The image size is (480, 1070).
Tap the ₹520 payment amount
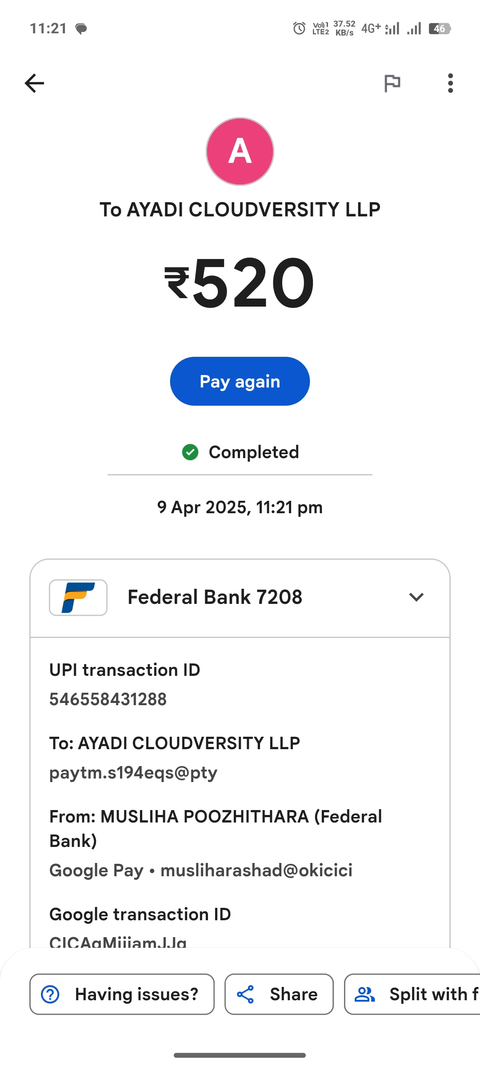click(240, 283)
